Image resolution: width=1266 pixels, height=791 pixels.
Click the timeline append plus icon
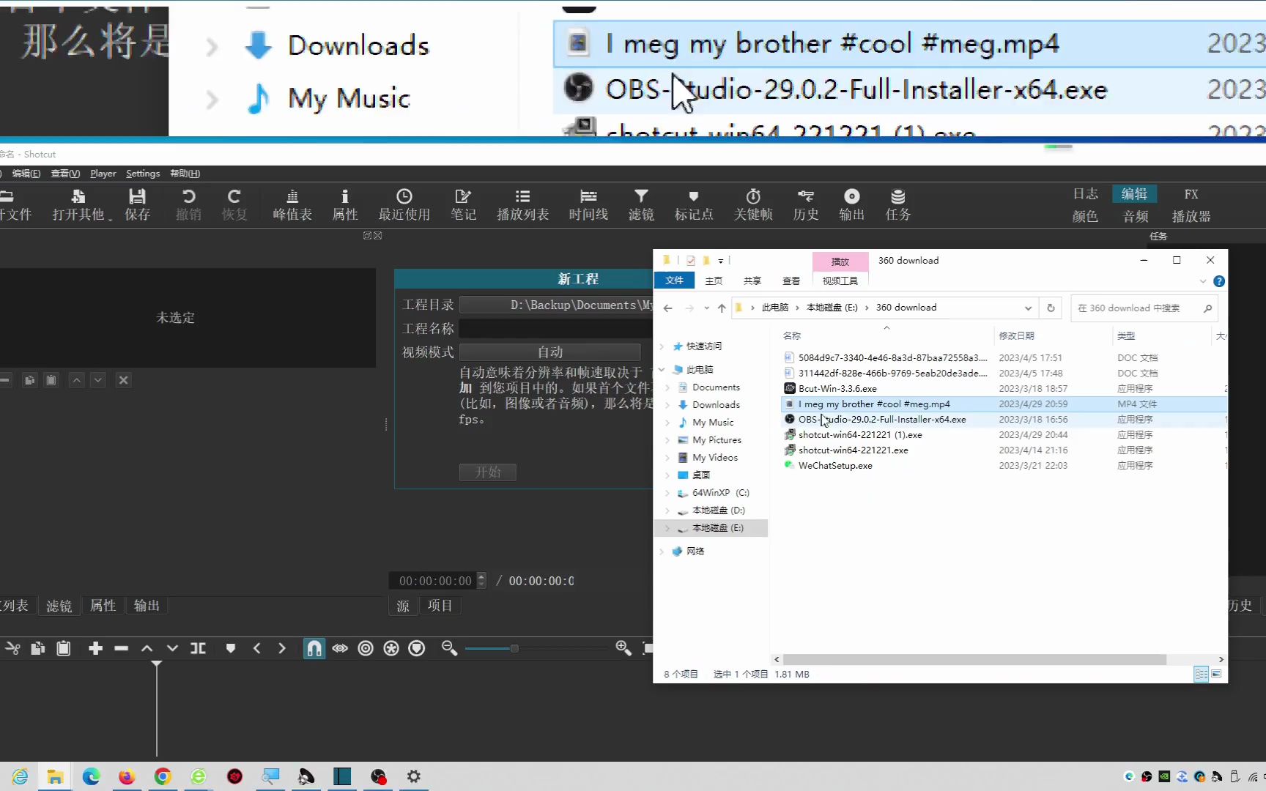tap(95, 648)
